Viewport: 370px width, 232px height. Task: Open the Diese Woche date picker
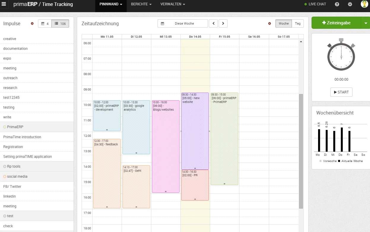tap(183, 23)
